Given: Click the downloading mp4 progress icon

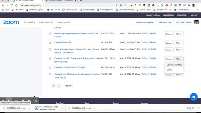Looking at the screenshot, I should (36, 108).
